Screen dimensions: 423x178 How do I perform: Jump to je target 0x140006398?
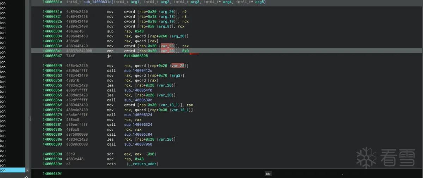tap(136, 56)
